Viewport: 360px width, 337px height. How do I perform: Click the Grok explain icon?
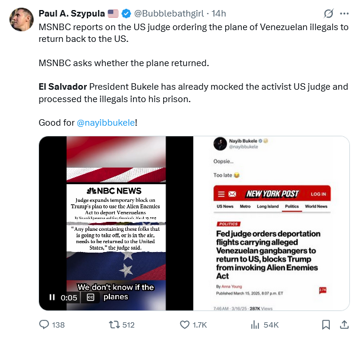pyautogui.click(x=329, y=14)
